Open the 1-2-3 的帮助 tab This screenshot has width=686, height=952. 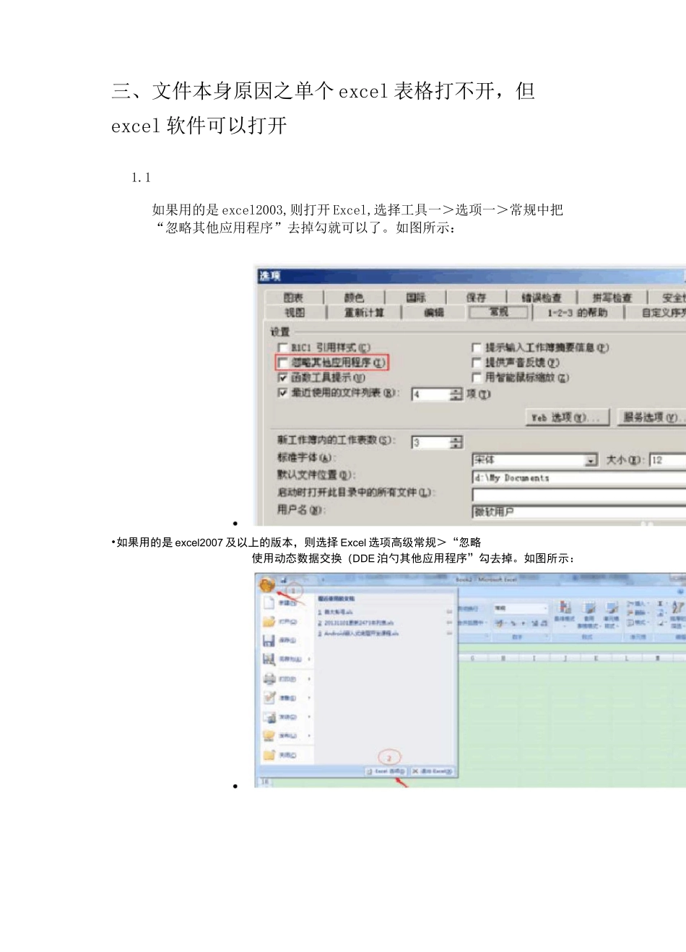(577, 313)
